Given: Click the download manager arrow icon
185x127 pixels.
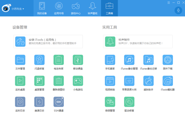Looking at the screenshot, I should click(x=178, y=10).
